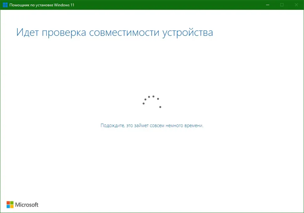
Task: Click the disabled maximize button in title bar
Action: (282, 5)
